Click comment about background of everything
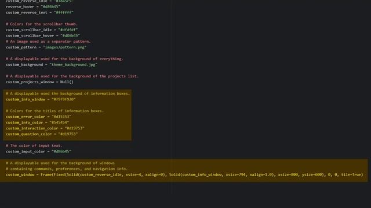371x208 pixels. (x=64, y=59)
